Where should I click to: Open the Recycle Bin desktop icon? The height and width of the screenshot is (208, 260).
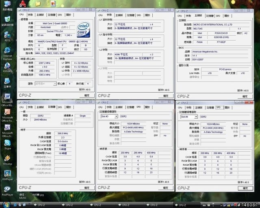(7, 21)
